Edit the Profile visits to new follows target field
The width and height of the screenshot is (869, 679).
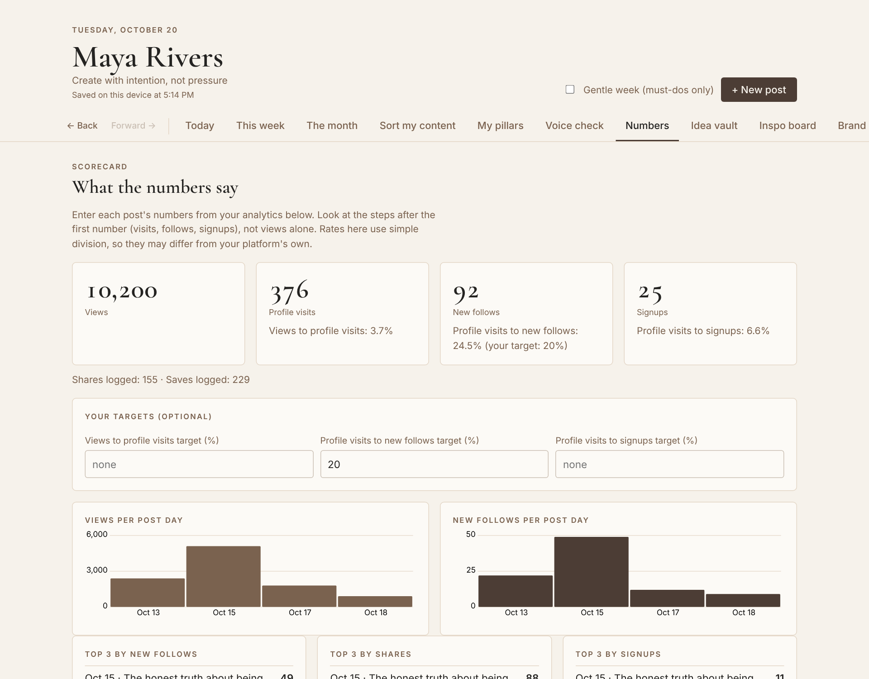[x=434, y=464]
